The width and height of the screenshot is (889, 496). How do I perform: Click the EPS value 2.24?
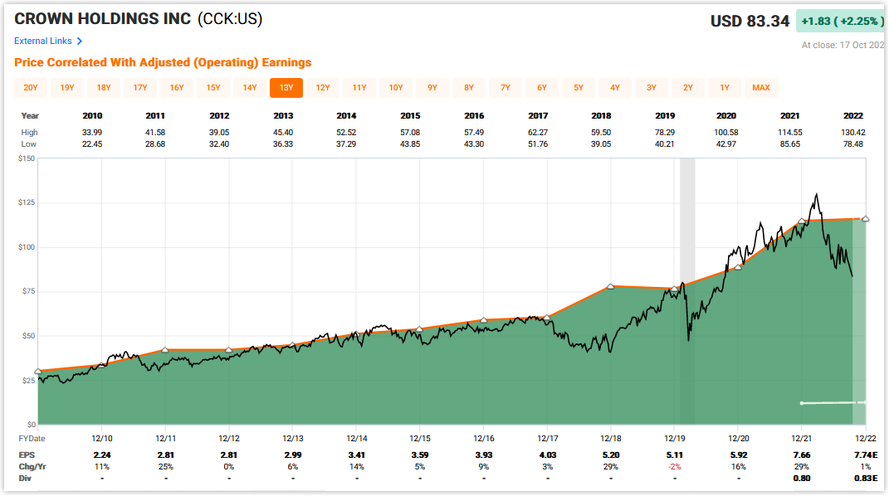tap(102, 455)
